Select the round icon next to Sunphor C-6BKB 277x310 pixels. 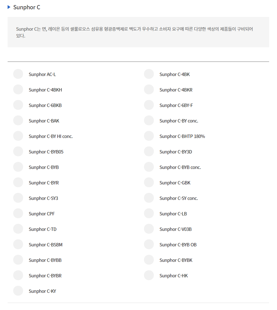click(18, 105)
